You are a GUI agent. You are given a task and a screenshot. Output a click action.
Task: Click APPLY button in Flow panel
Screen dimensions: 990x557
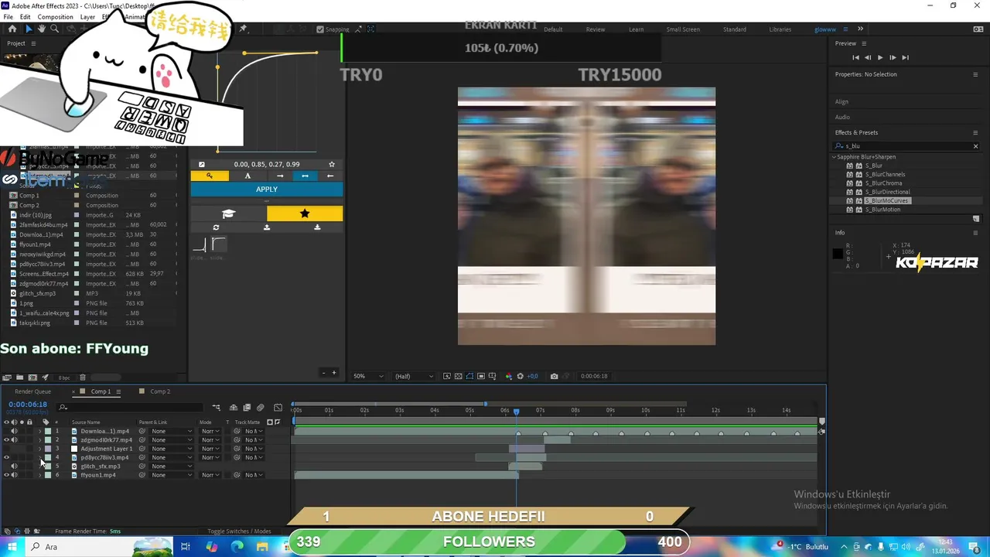267,190
